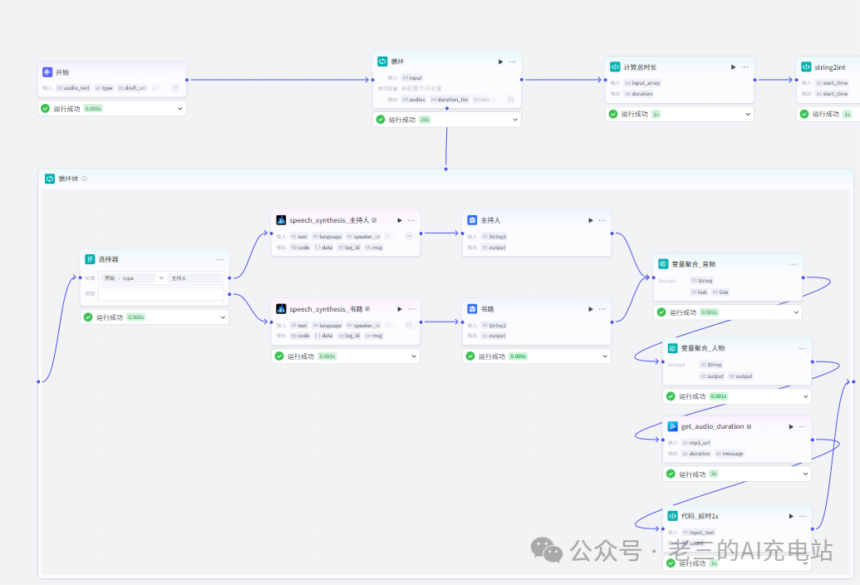The width and height of the screenshot is (860, 585).
Task: Click the string2int code node icon
Action: click(x=806, y=66)
